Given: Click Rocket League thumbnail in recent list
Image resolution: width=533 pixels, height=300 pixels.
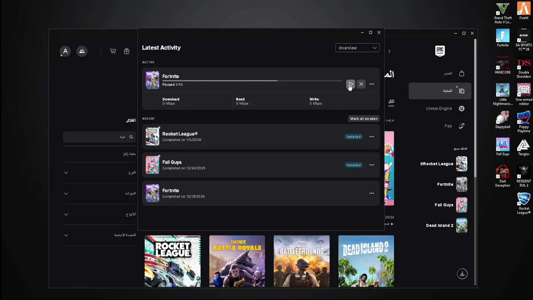Looking at the screenshot, I should click(152, 137).
